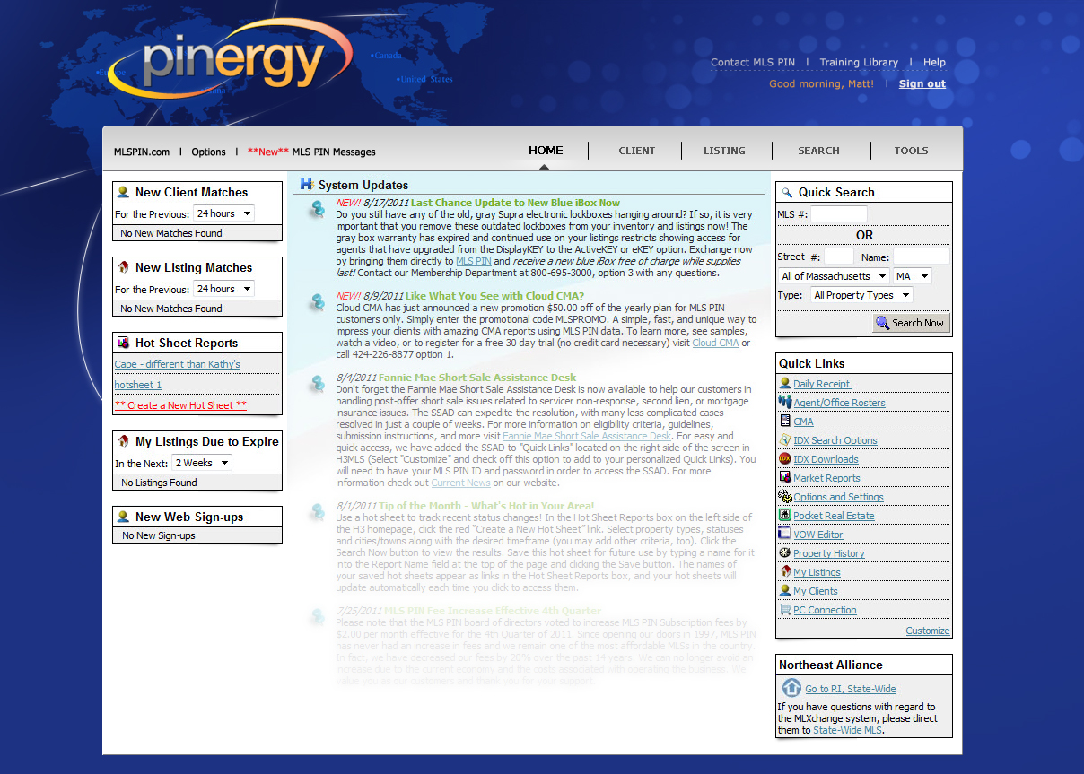The image size is (1084, 774).
Task: Open the Help link
Action: pyautogui.click(x=934, y=62)
